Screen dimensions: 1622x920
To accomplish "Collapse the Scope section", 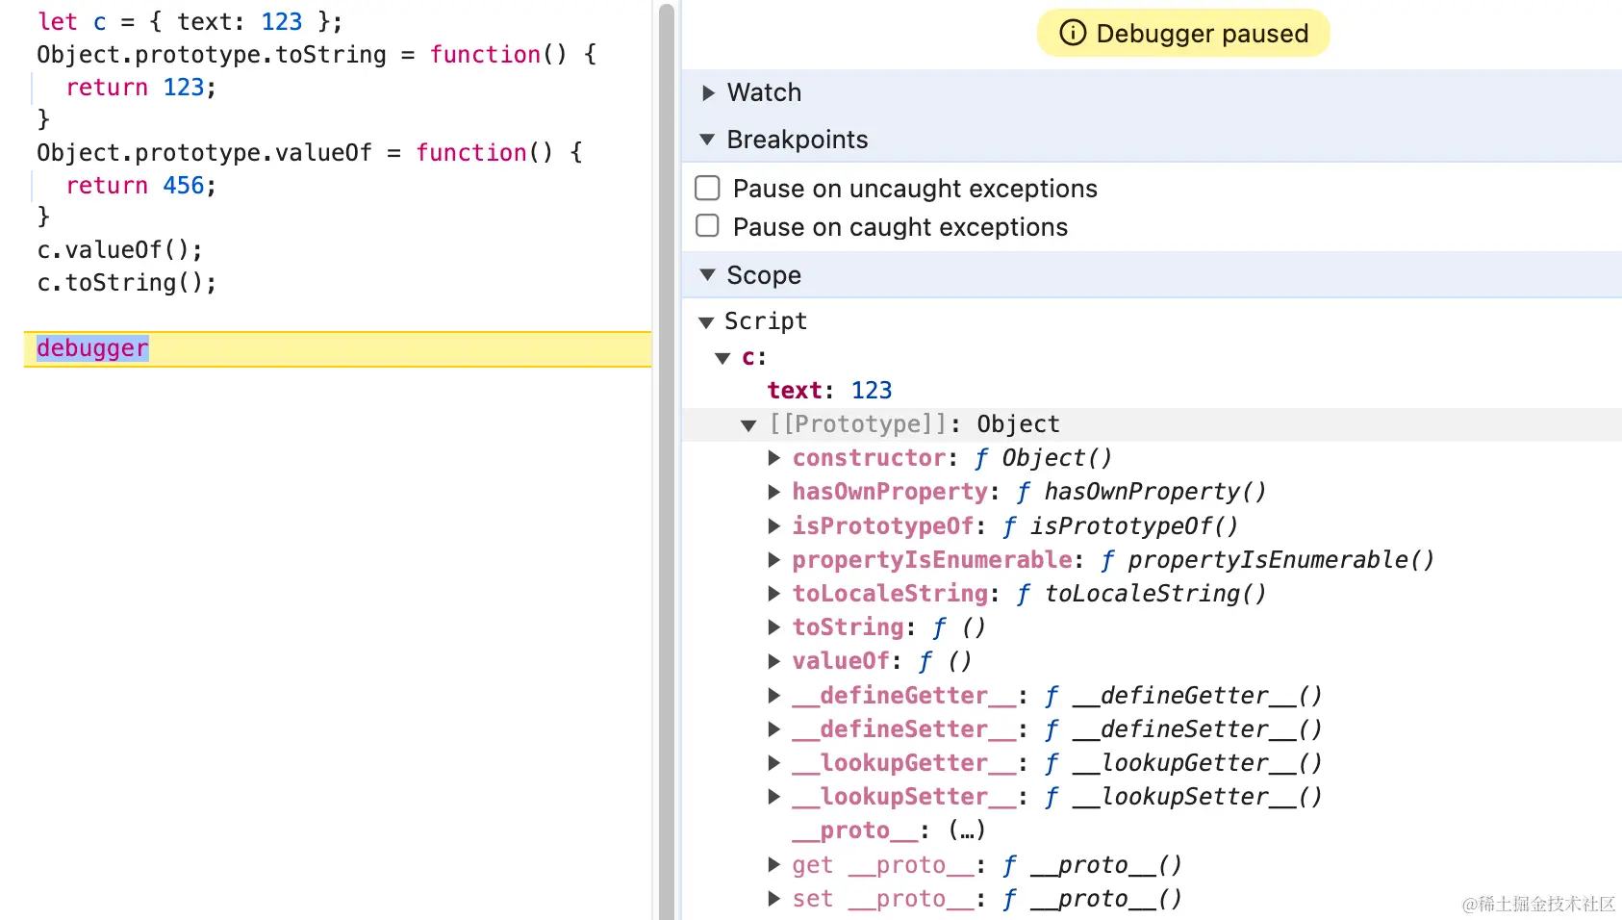I will [x=708, y=275].
